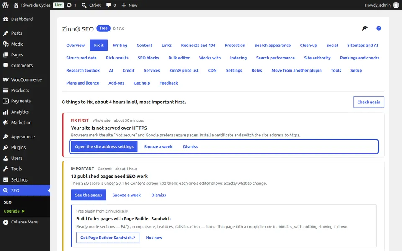This screenshot has width=402, height=251.
Task: Click the WordPress logo in admin bar
Action: (5, 5)
